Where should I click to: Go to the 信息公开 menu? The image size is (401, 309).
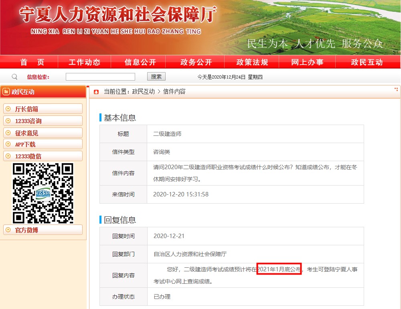pos(140,62)
